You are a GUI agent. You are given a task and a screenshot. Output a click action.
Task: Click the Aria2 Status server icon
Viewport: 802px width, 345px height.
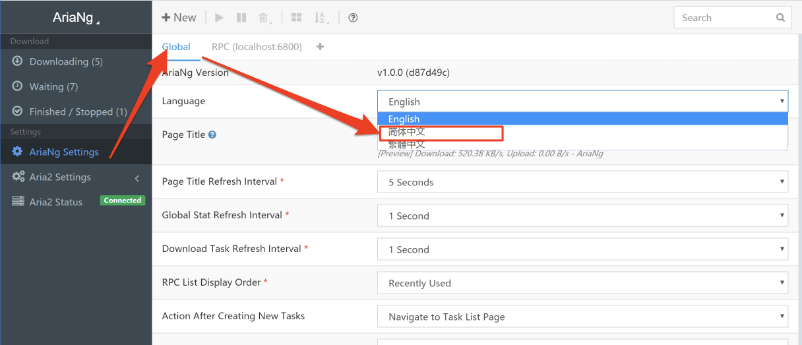coord(18,202)
